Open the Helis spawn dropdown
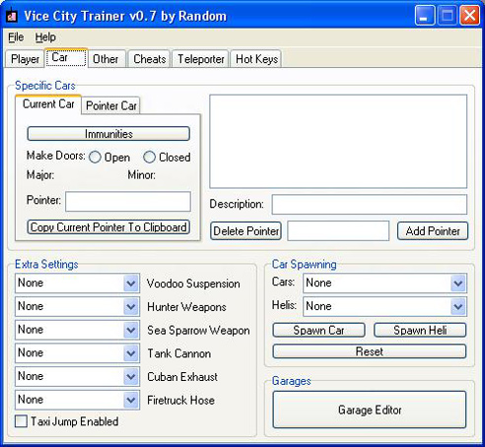 pyautogui.click(x=384, y=306)
